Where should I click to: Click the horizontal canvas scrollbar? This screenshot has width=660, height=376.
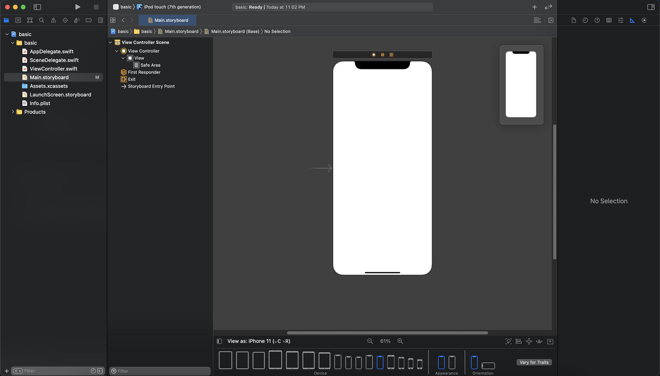(387, 333)
